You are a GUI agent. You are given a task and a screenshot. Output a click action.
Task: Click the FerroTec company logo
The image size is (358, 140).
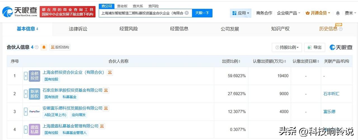click(x=34, y=111)
